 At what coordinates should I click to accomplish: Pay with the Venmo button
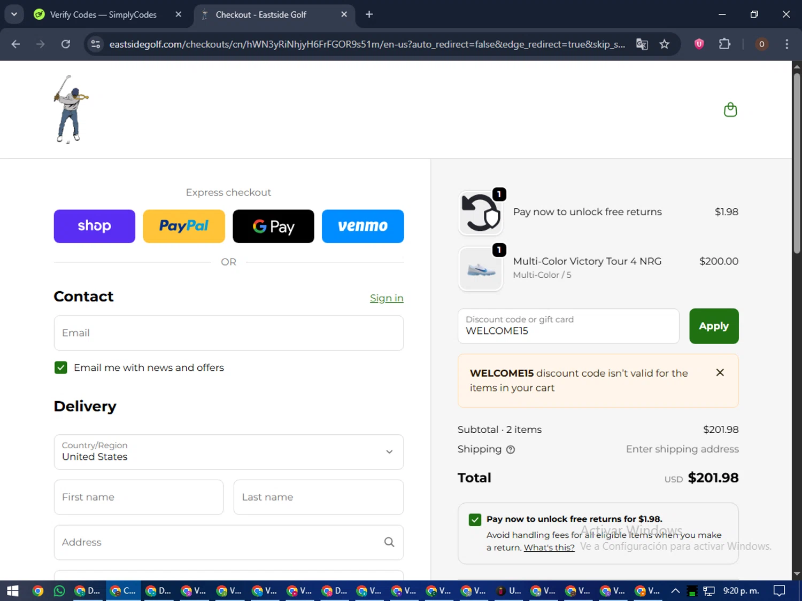pos(363,227)
